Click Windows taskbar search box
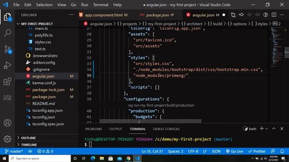The image size is (289, 162). pos(40,158)
